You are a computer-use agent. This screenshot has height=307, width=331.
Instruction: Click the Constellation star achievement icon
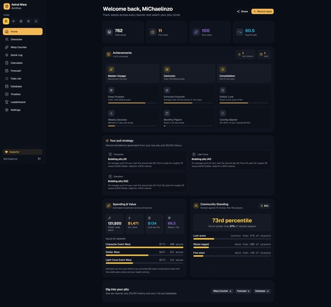click(x=223, y=69)
